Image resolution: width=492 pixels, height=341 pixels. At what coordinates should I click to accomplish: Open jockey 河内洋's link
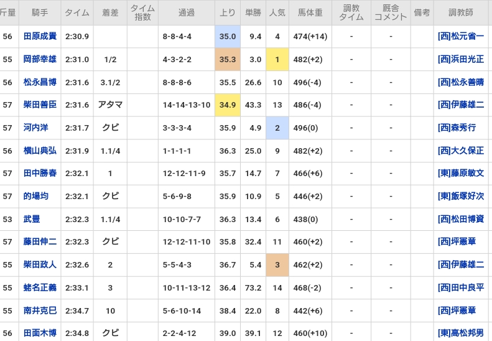click(x=35, y=128)
